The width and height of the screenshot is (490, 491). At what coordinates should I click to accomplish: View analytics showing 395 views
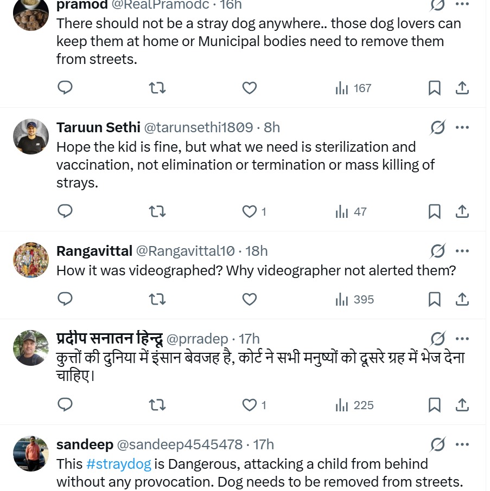[x=355, y=299]
